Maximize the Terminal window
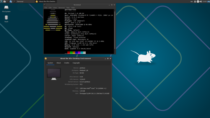Image resolution: width=210 pixels, height=118 pixels. pos(112,5)
